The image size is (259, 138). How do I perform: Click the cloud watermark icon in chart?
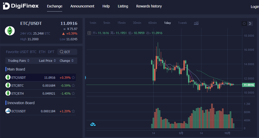pyautogui.click(x=93, y=124)
